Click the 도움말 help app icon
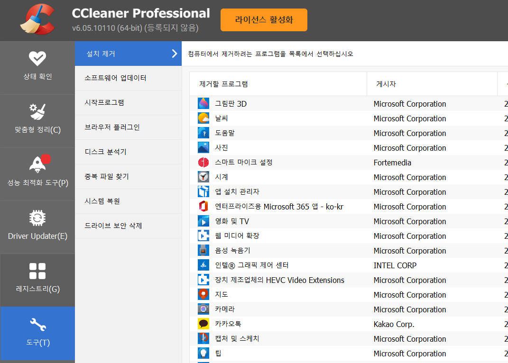 203,133
